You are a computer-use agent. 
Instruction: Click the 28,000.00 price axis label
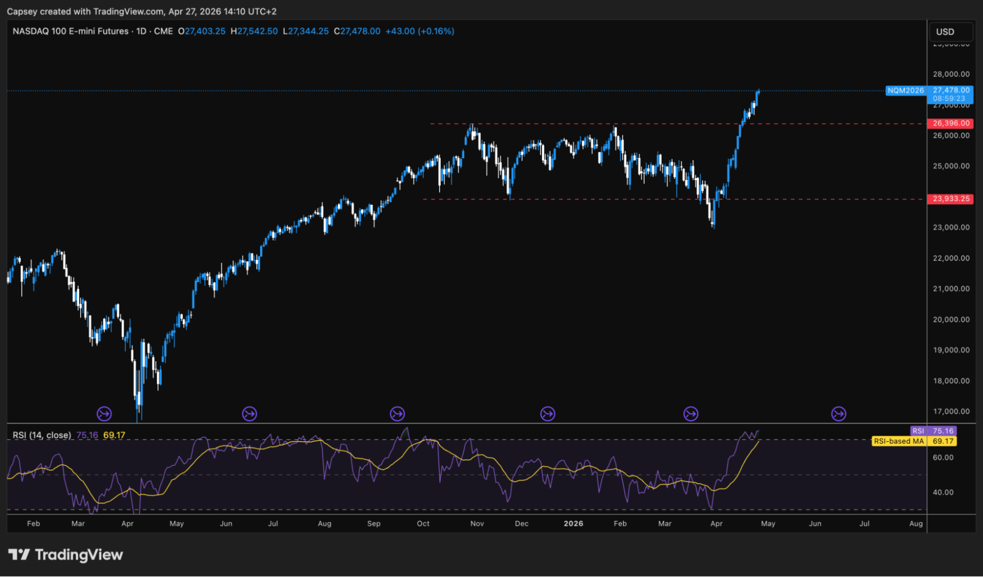[x=951, y=74]
